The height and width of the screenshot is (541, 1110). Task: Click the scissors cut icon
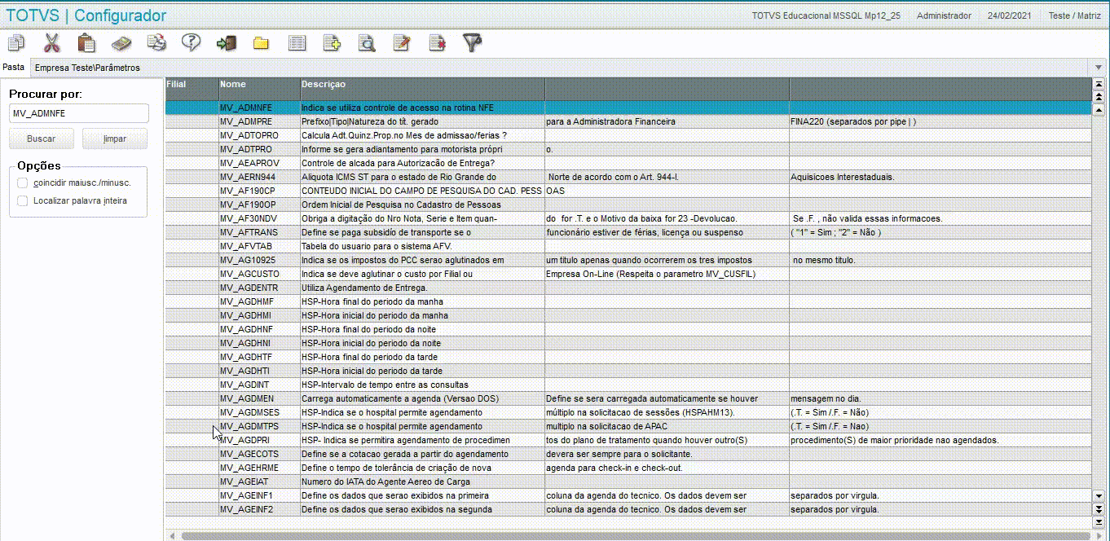click(51, 43)
